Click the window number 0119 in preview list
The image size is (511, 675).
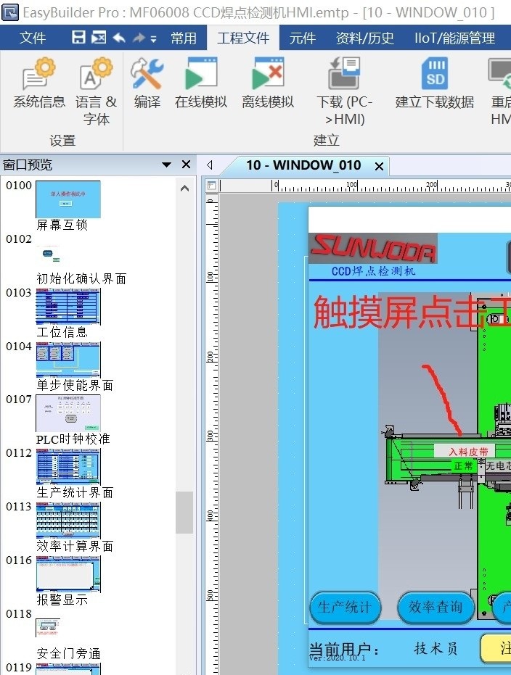pyautogui.click(x=19, y=667)
